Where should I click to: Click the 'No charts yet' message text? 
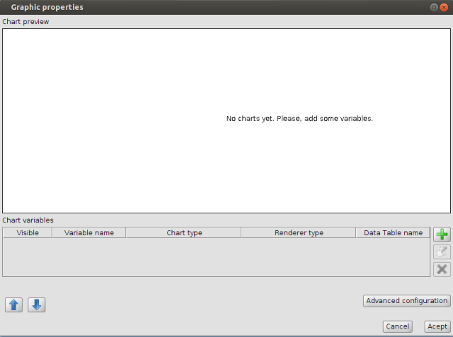pyautogui.click(x=299, y=119)
